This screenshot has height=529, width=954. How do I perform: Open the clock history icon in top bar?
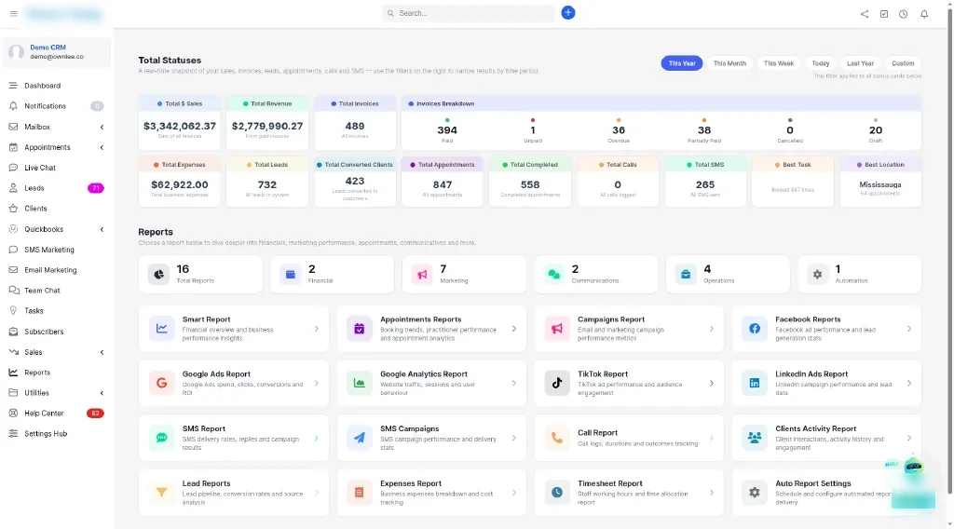[x=904, y=14]
